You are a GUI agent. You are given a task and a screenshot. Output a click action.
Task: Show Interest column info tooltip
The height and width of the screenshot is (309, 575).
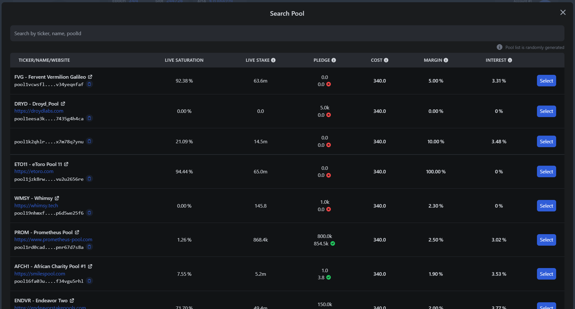[x=510, y=60]
